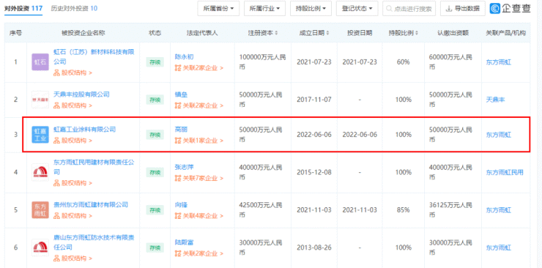The image size is (542, 268).
Task: Open 天鼎丰控股有限公司 company link
Action: coord(81,94)
